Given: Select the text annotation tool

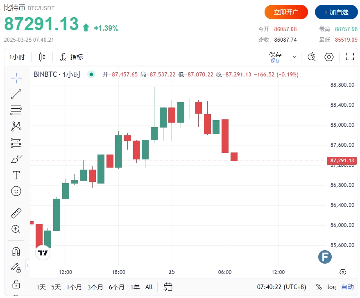Looking at the screenshot, I should point(16,175).
